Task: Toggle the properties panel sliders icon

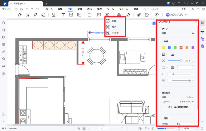Action: [x=202, y=23]
